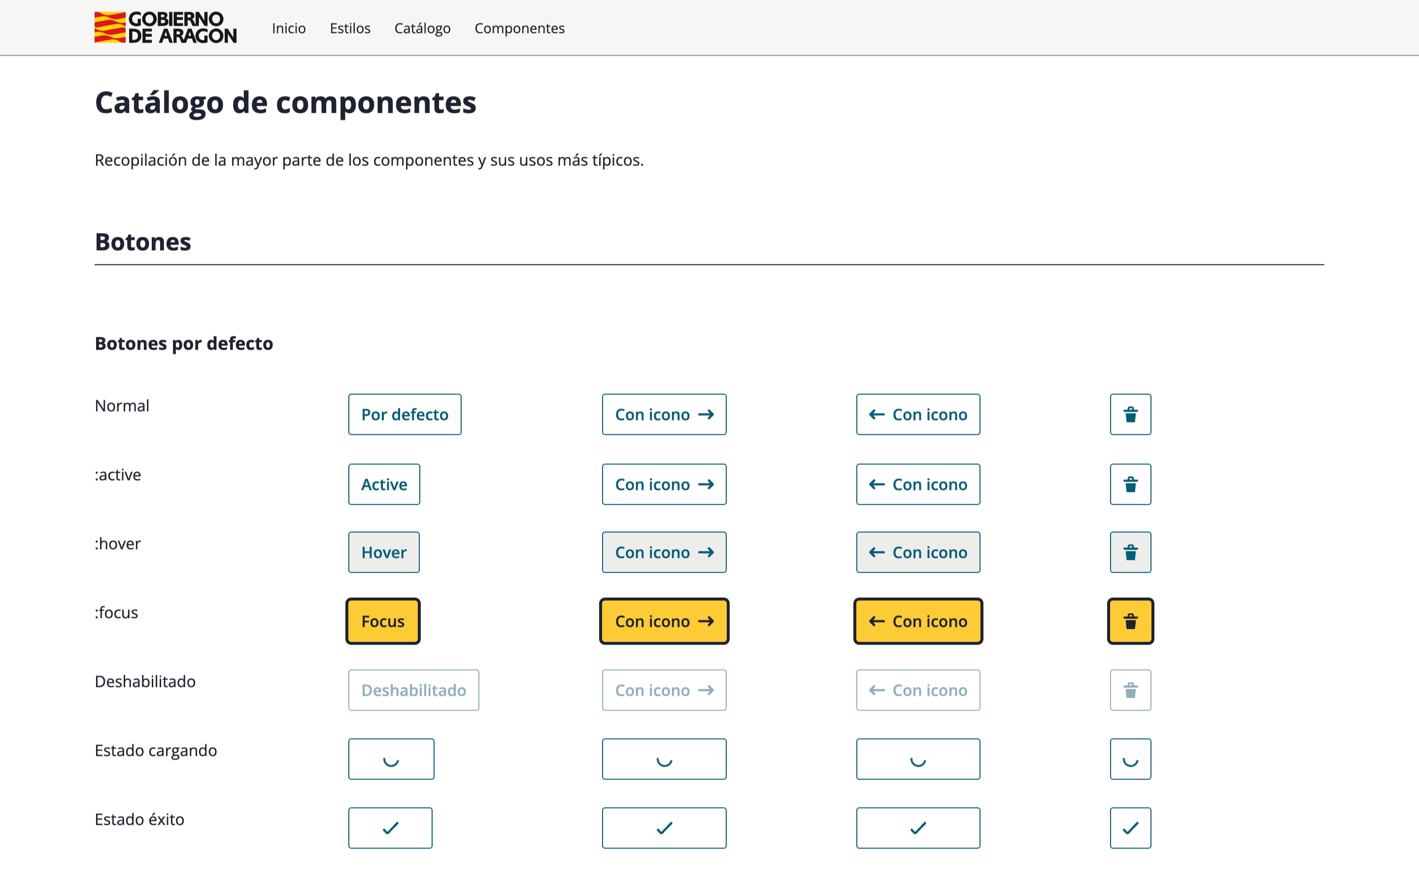Click the delete icon in Normal row
This screenshot has width=1419, height=878.
pyautogui.click(x=1130, y=413)
